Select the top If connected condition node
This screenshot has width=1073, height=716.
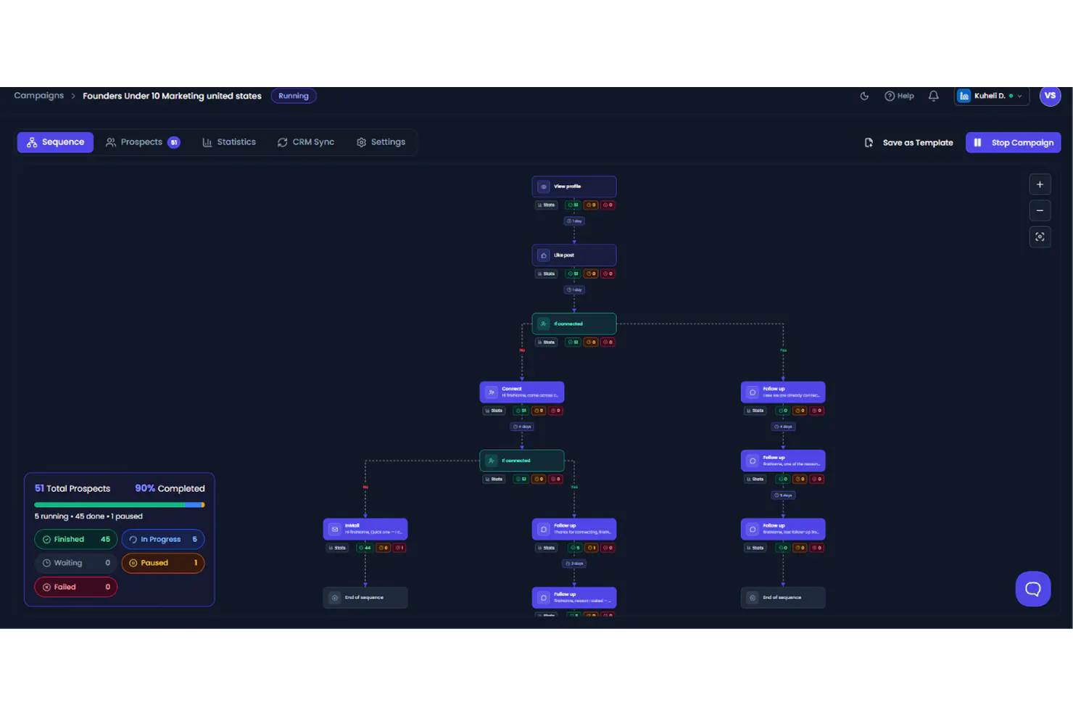click(574, 324)
